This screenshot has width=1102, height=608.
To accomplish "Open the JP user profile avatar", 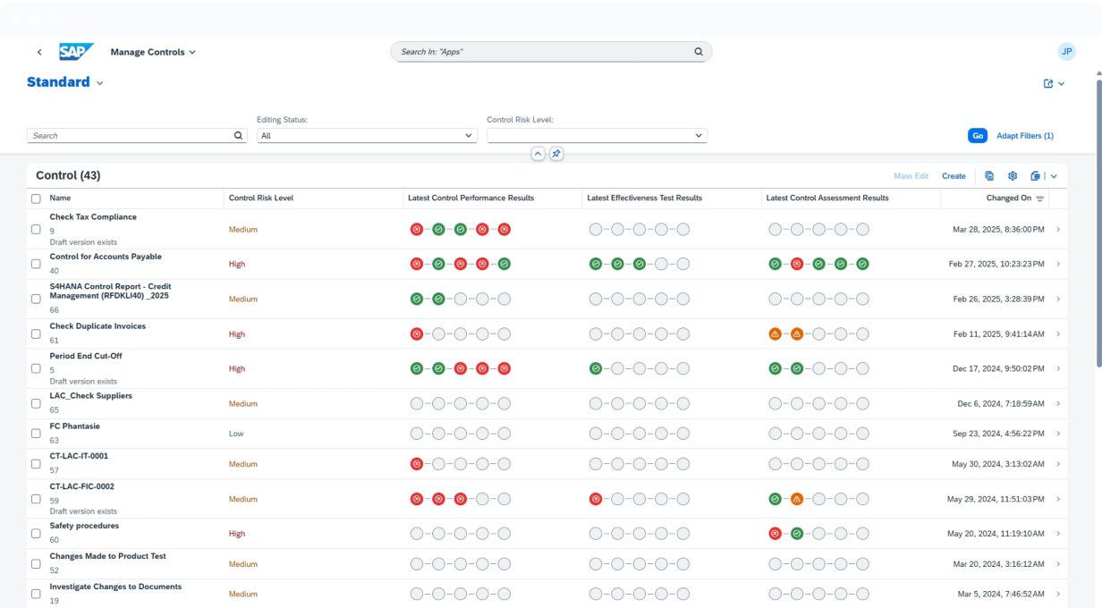I will click(1066, 52).
